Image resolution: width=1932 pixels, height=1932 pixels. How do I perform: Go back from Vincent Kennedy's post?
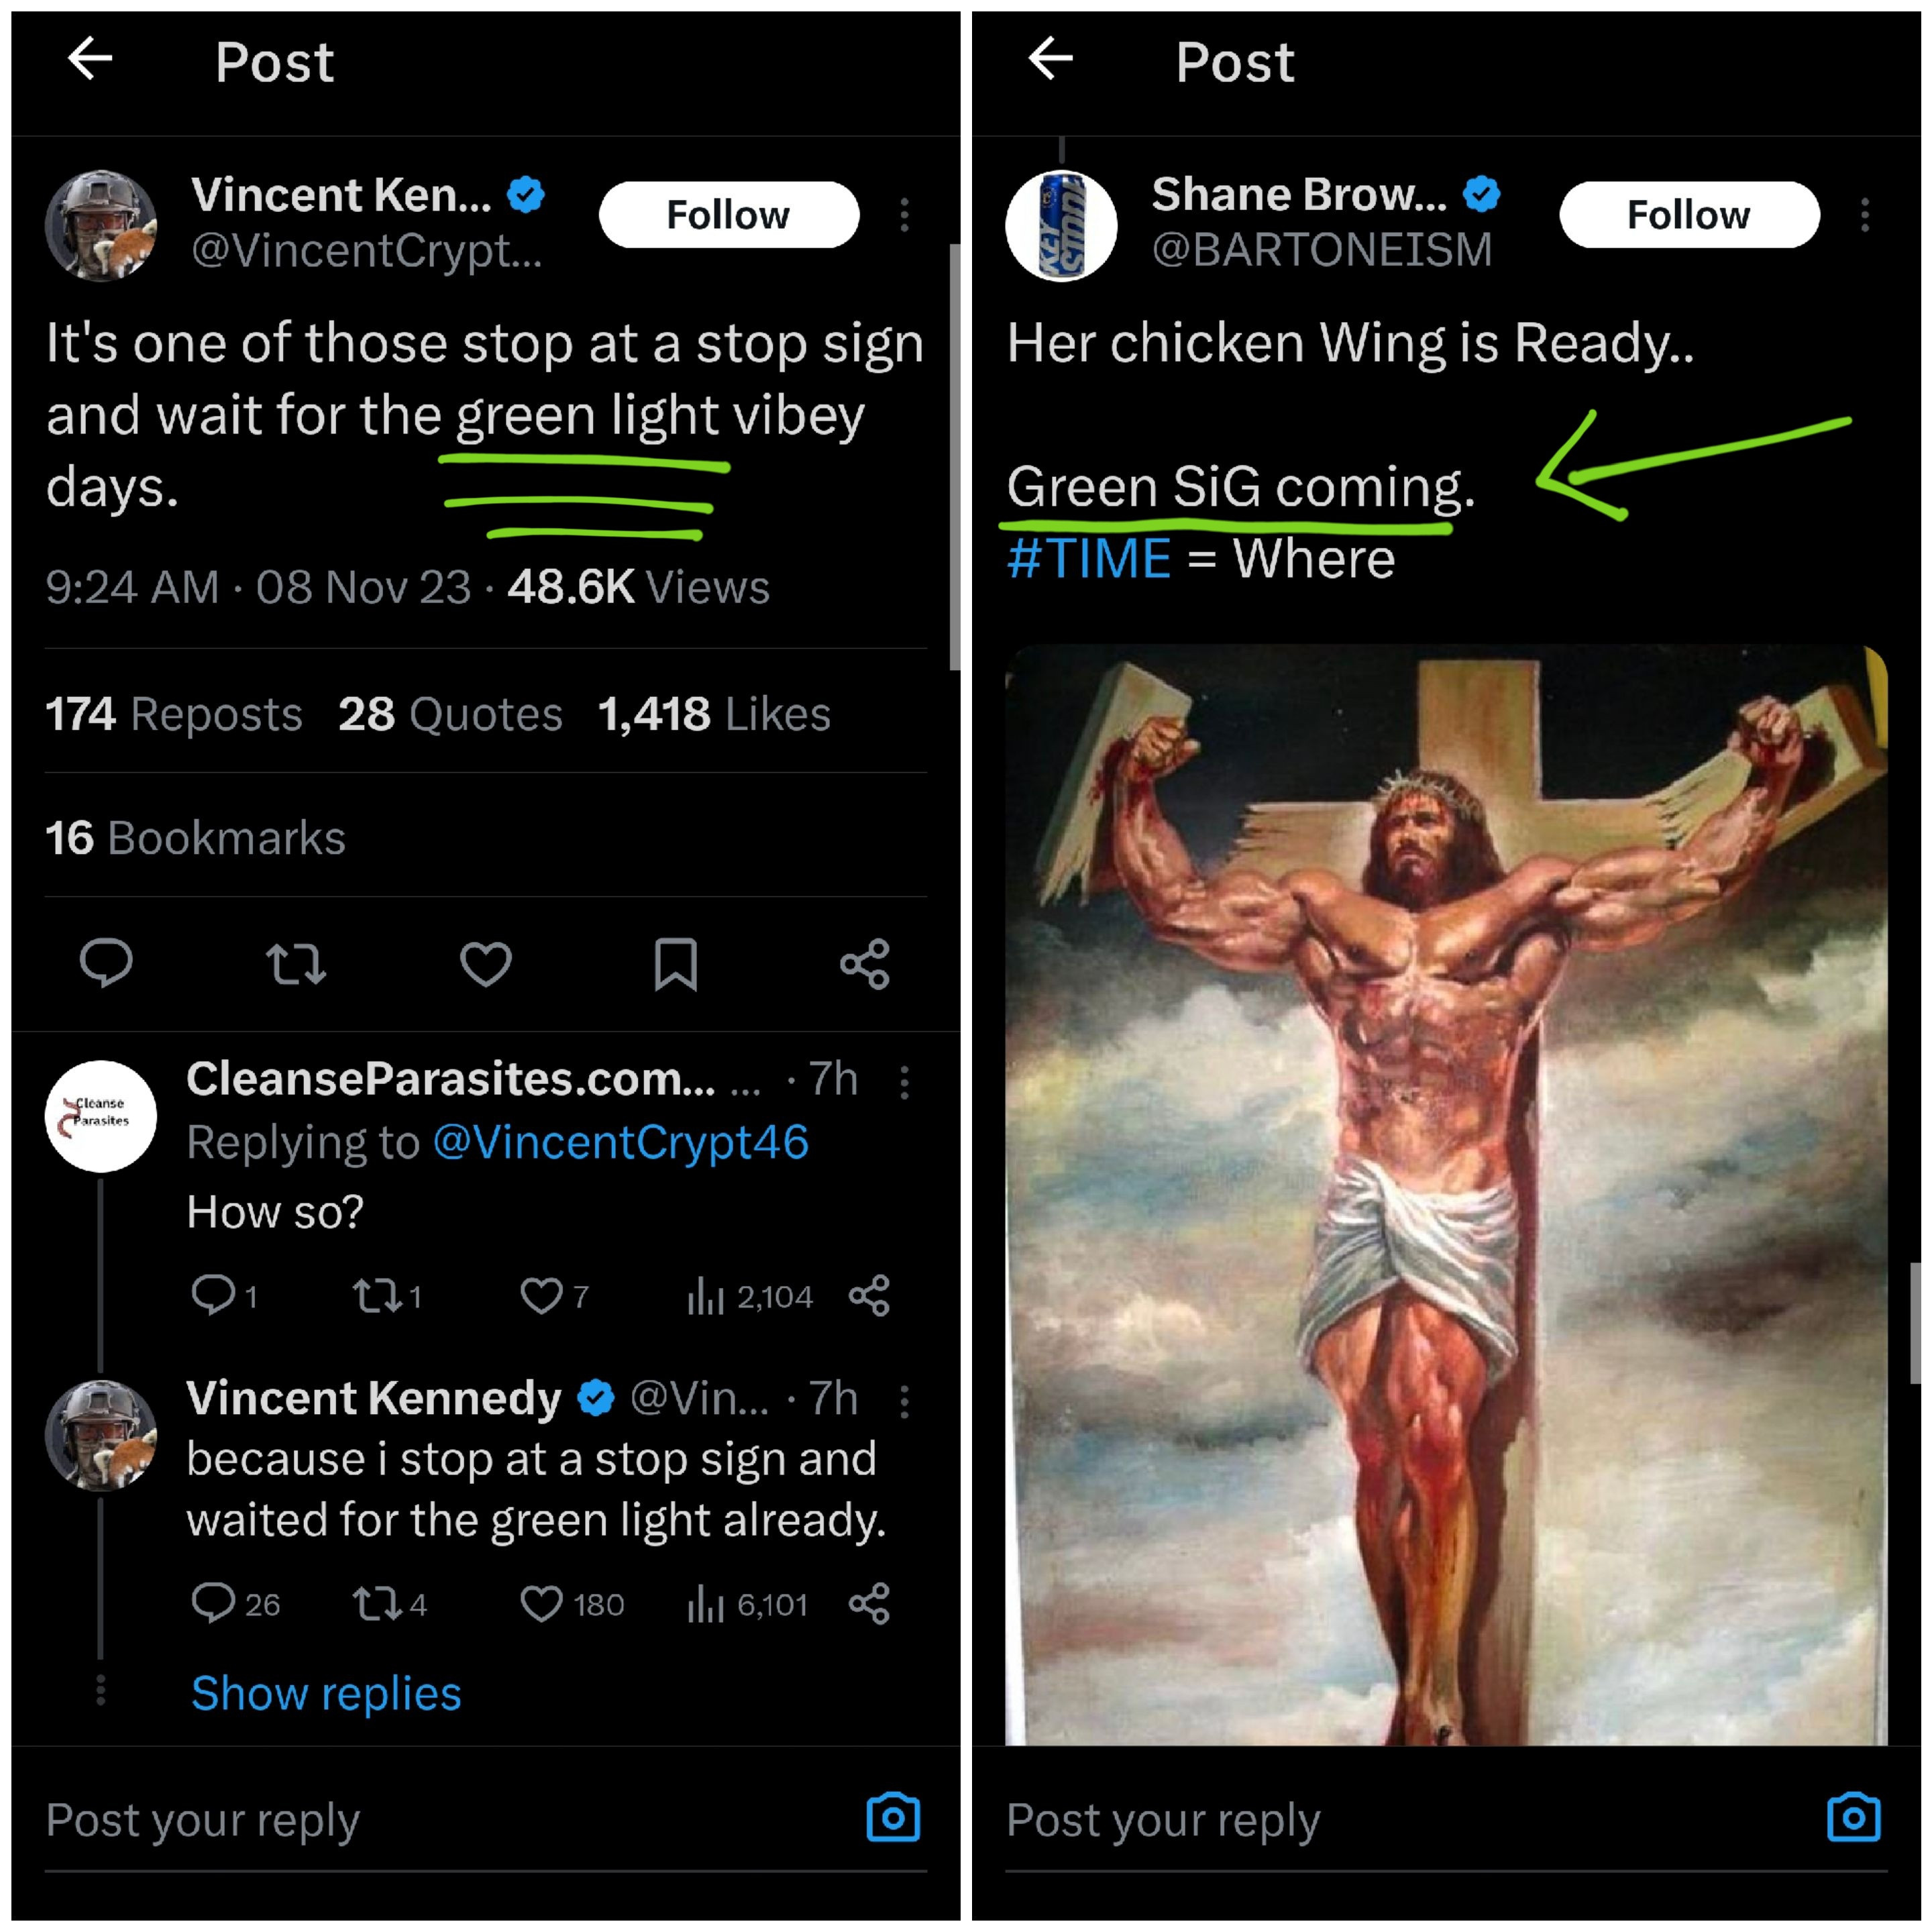90,59
